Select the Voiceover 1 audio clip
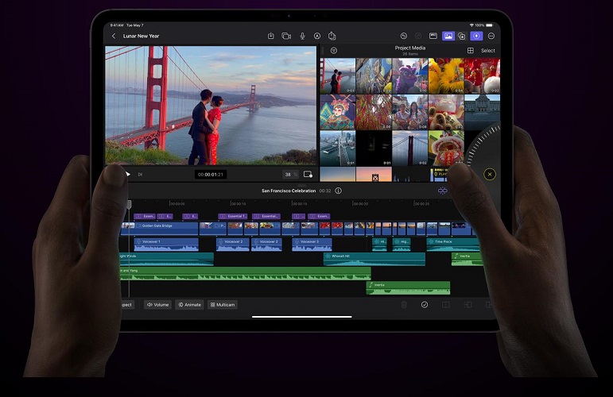613x397 pixels. tap(166, 245)
